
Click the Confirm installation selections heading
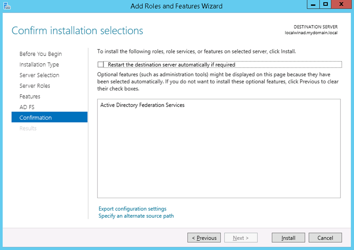point(77,31)
